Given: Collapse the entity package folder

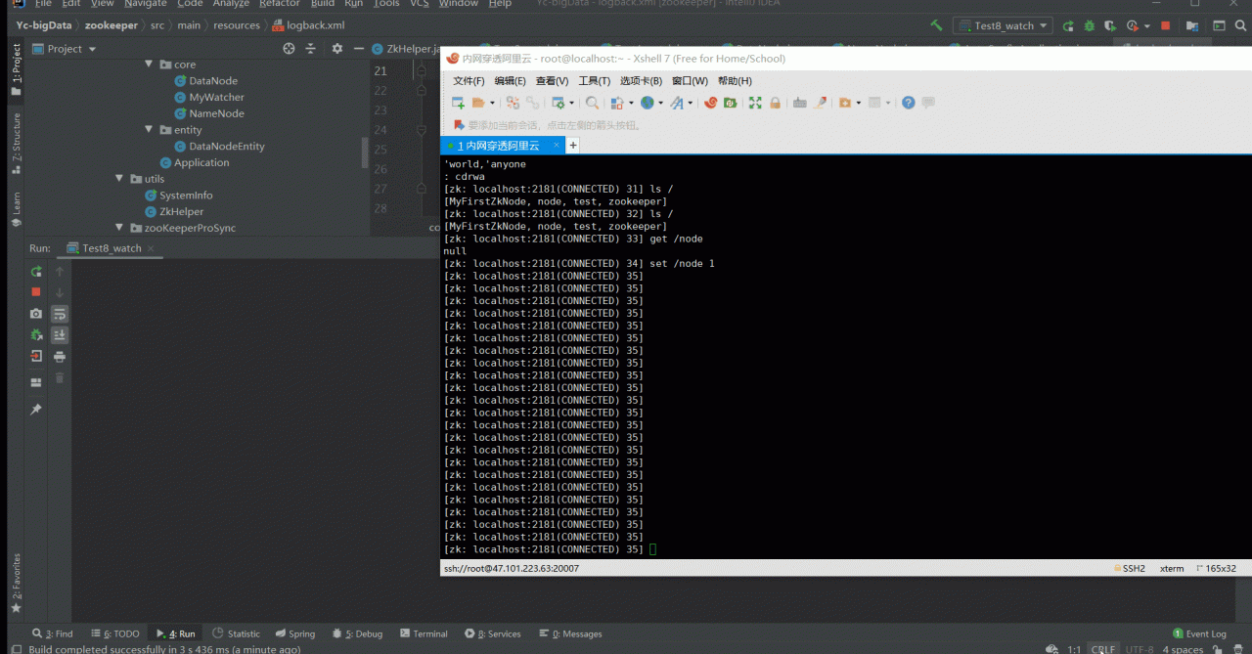Looking at the screenshot, I should tap(149, 130).
